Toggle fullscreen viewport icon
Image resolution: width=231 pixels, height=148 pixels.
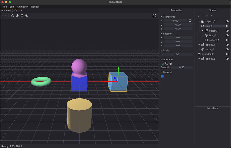coord(154,16)
